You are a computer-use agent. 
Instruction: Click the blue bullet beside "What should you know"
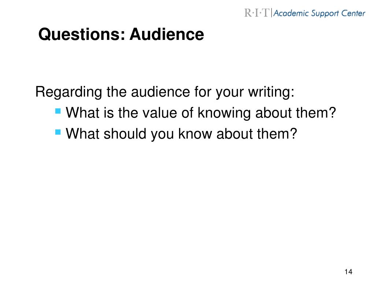pos(58,132)
